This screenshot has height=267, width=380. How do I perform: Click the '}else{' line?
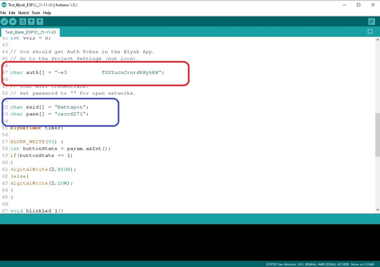point(20,176)
